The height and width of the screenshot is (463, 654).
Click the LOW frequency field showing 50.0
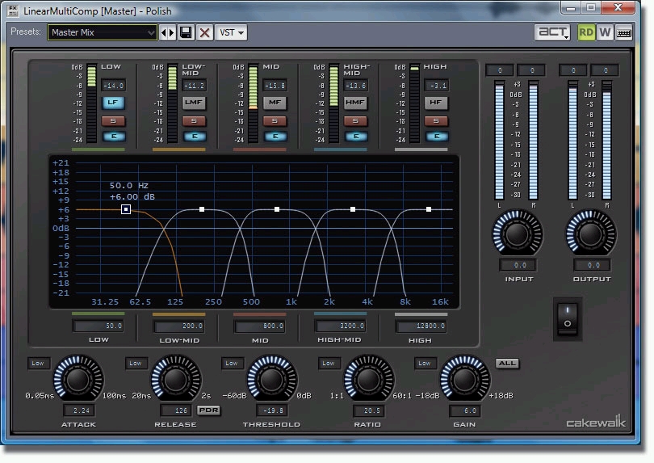[99, 326]
